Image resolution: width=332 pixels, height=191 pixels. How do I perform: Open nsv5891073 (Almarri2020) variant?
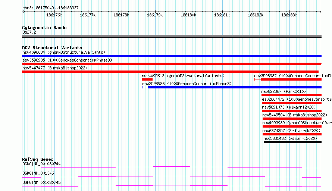[x=289, y=107]
